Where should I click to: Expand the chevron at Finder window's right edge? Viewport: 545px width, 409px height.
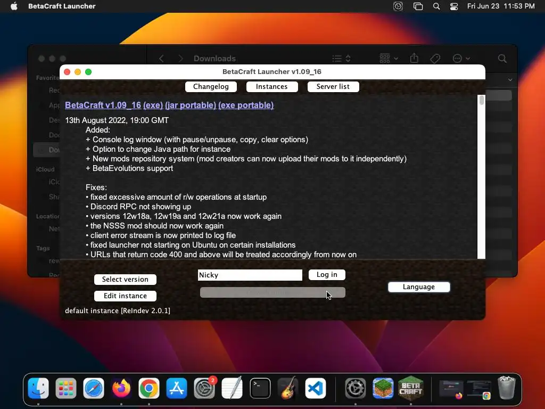pos(510,80)
